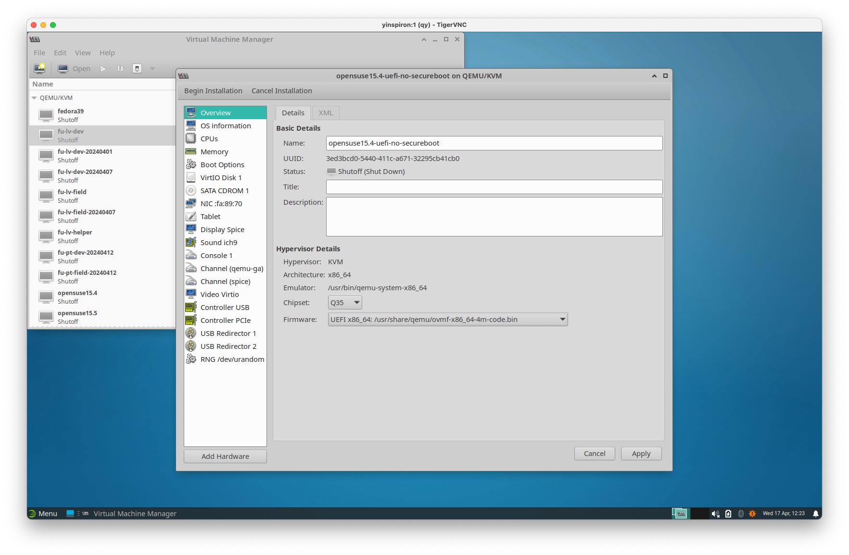The image size is (849, 555).
Task: Select fedora39 VM in manager list
Action: tap(102, 115)
